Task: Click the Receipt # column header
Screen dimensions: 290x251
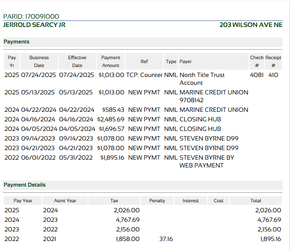Action: [x=273, y=61]
